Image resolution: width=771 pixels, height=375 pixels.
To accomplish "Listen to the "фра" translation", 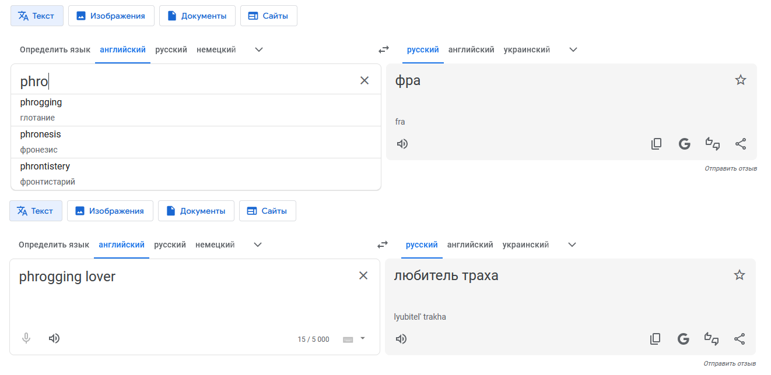I will coord(402,144).
